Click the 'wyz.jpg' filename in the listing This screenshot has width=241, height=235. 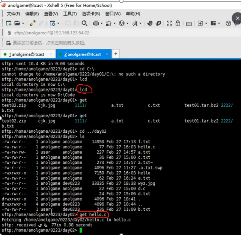pos(146,183)
